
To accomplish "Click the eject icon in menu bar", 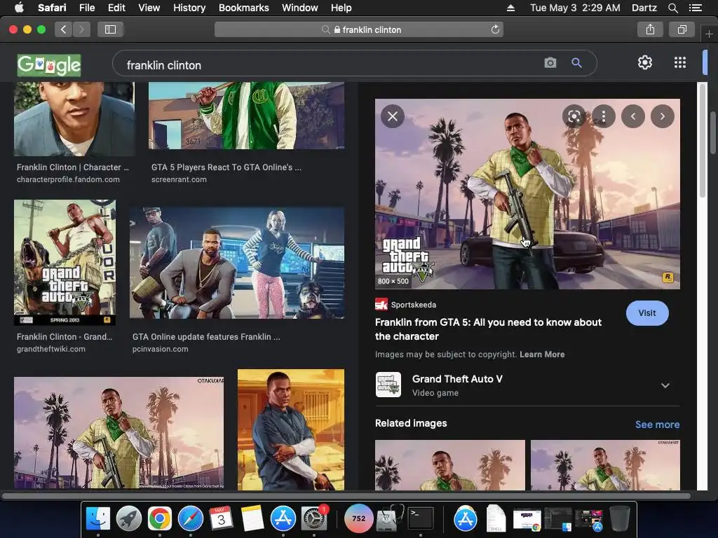I will pos(510,8).
